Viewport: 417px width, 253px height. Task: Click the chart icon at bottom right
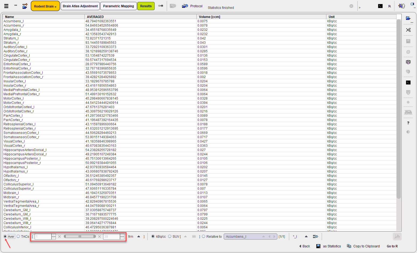click(397, 236)
